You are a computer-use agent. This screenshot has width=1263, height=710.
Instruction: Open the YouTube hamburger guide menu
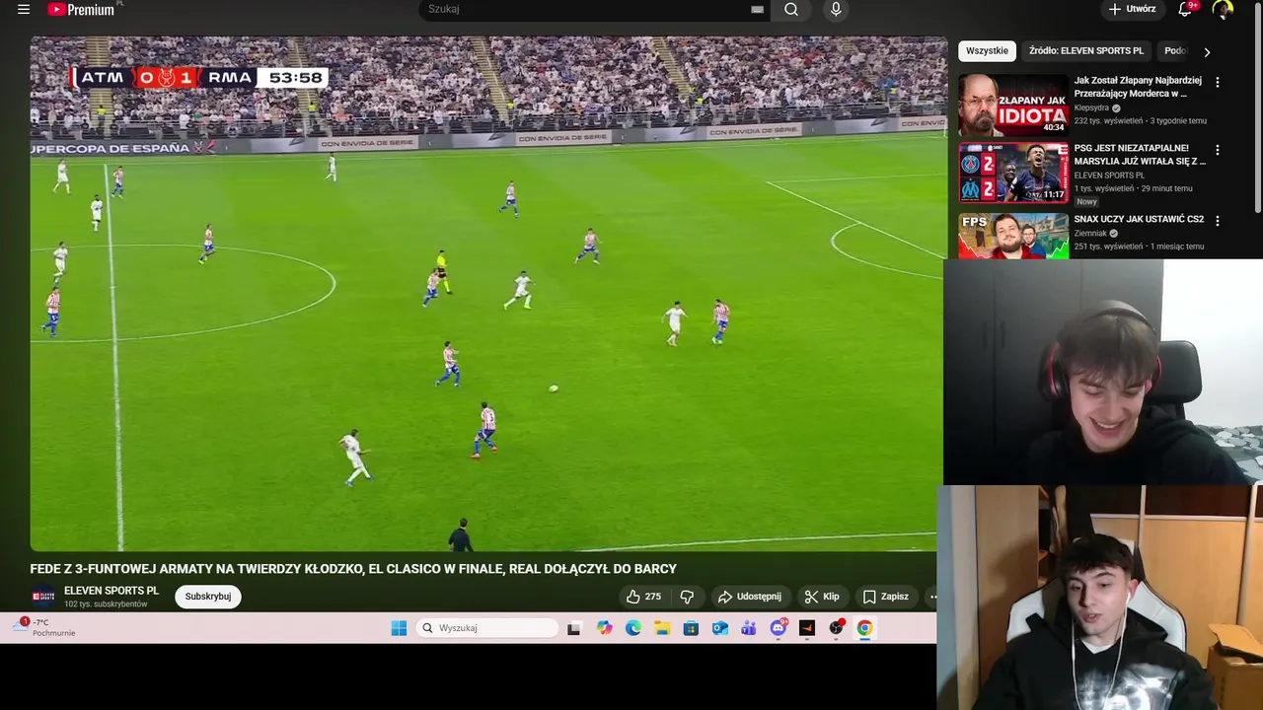24,10
